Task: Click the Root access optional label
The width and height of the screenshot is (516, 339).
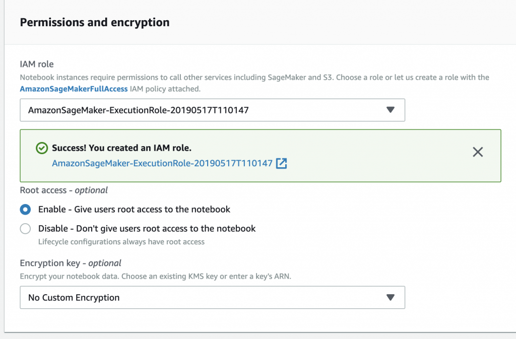Action: 64,190
